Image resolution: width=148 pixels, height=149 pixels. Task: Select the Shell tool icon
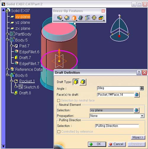[x=81, y=18]
